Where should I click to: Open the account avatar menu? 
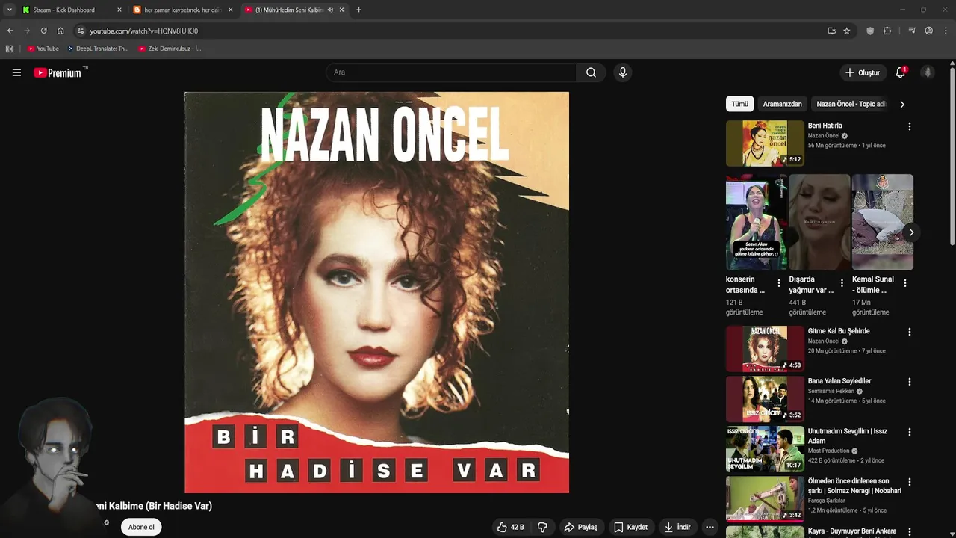tap(928, 72)
